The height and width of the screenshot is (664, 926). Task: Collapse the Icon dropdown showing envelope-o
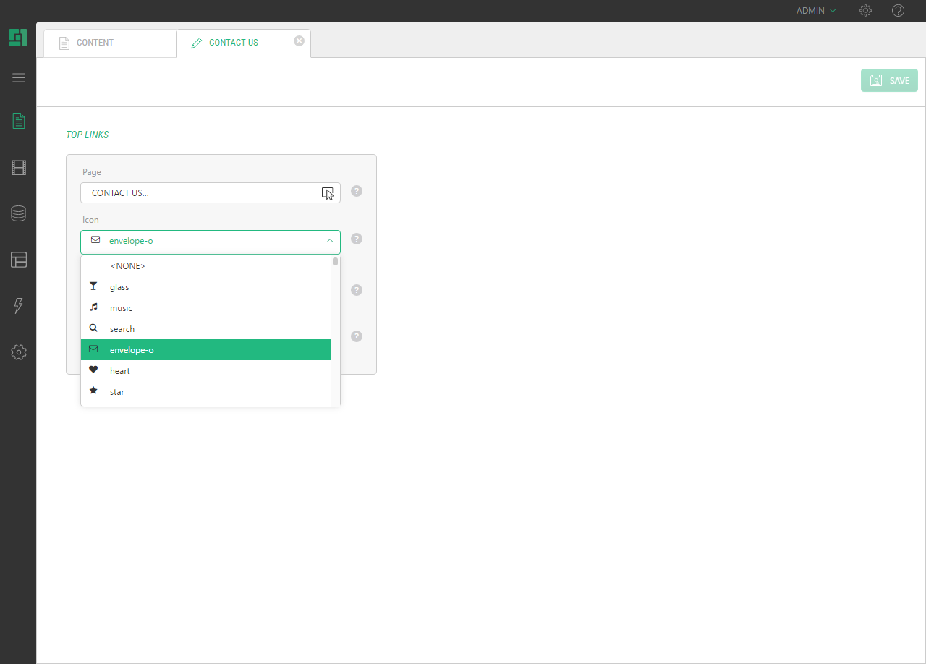point(329,241)
